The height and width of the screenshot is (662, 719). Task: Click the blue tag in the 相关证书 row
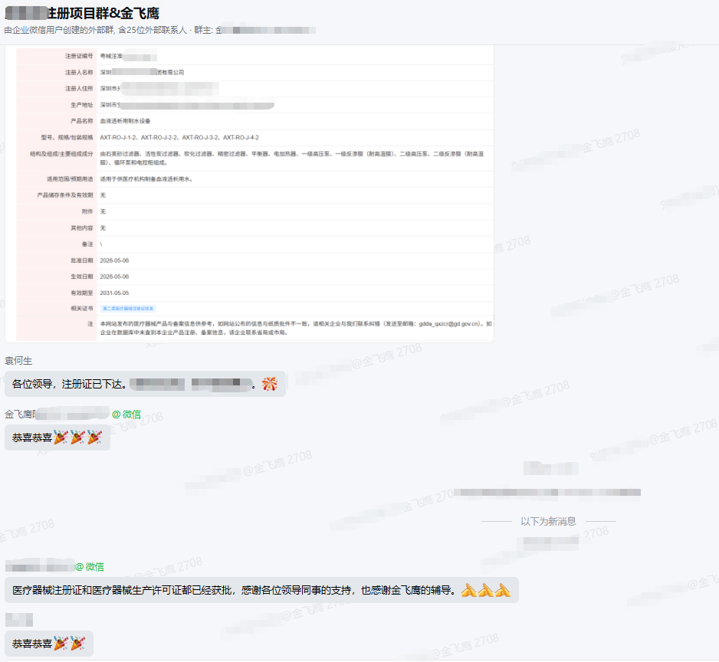click(128, 309)
